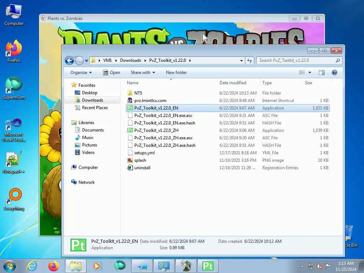Viewport: 364px width, 273px height.
Task: Open Windows Media Player from taskbar
Action: [x=97, y=266]
